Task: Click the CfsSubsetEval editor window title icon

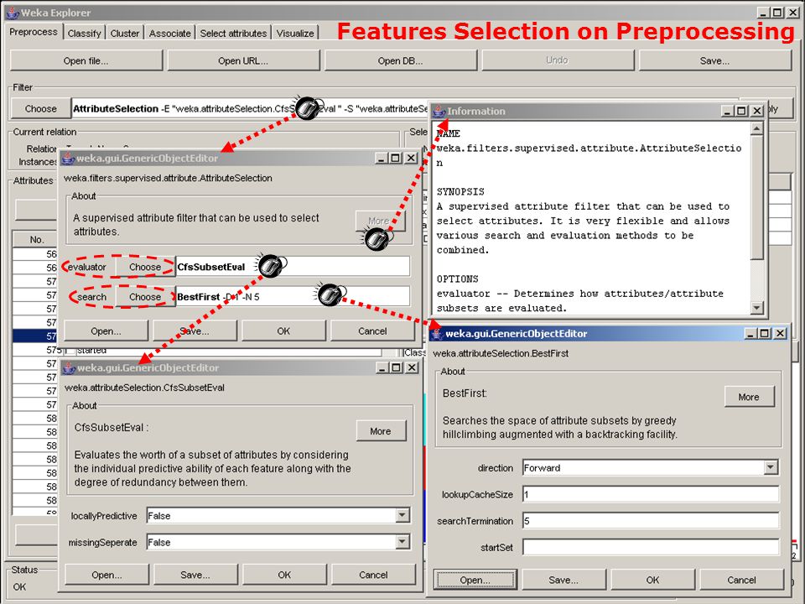Action: [69, 367]
